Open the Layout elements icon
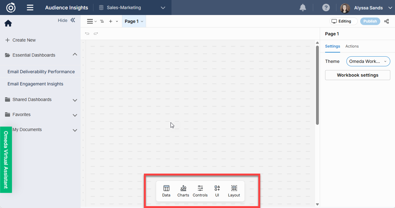This screenshot has height=208, width=395. pyautogui.click(x=234, y=191)
